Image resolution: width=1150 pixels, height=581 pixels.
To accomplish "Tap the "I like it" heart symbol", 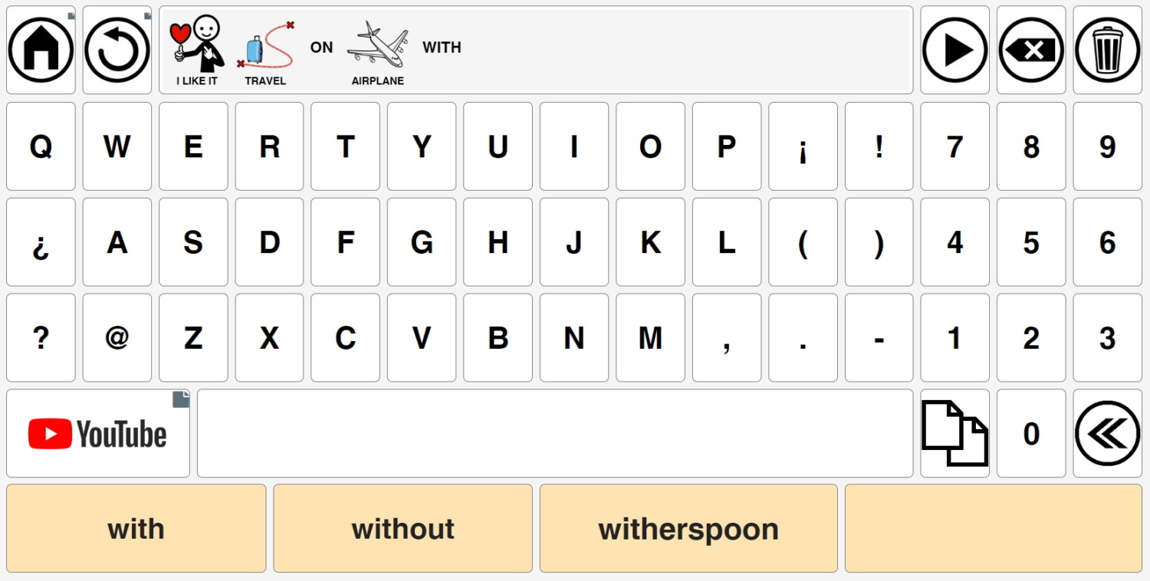I will (197, 51).
